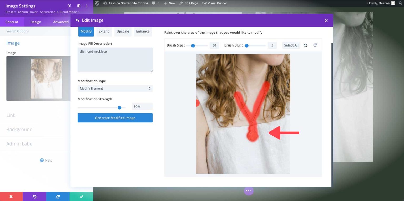Undo the last brush stroke
This screenshot has width=404, height=201.
305,45
